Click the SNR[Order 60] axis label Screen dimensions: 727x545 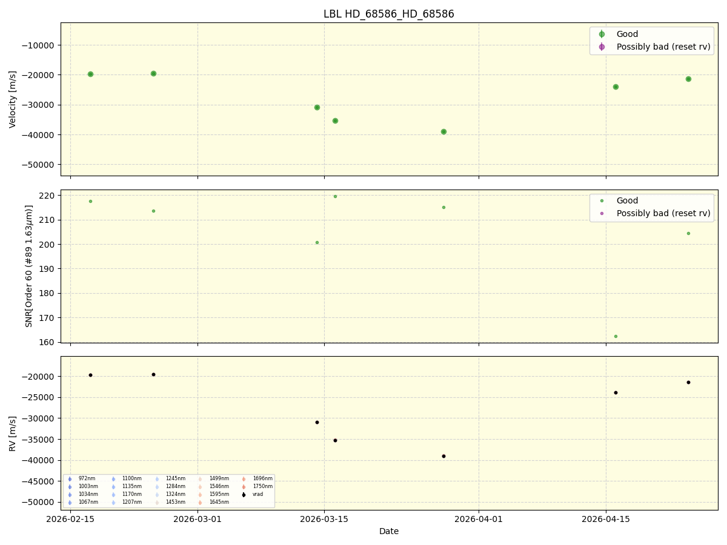[x=29, y=266]
